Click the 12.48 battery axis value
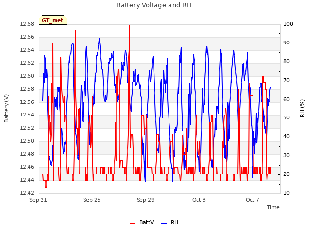The image size is (309, 232). click(x=27, y=154)
